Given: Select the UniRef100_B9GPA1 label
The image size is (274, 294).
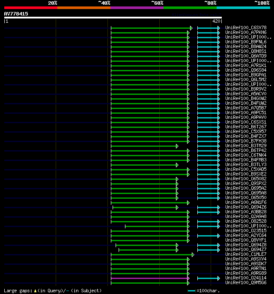Looking at the screenshot, I should tap(246, 75).
